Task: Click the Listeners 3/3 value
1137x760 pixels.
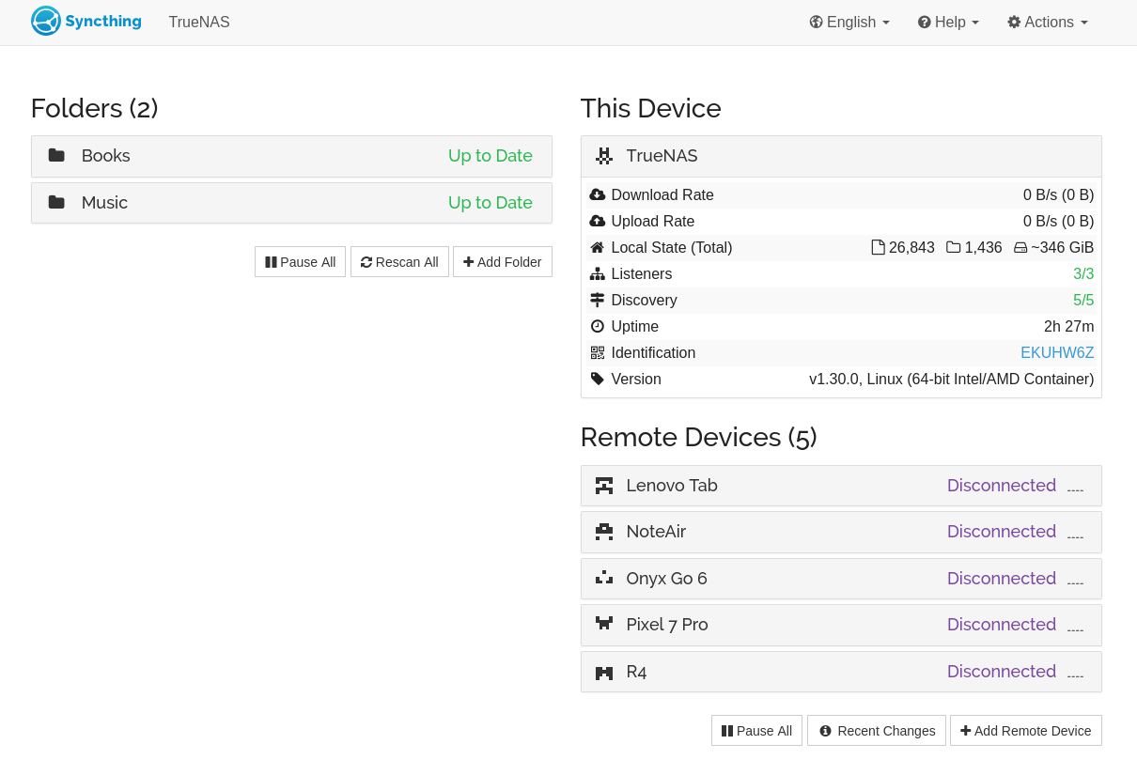Action: coord(1083,274)
